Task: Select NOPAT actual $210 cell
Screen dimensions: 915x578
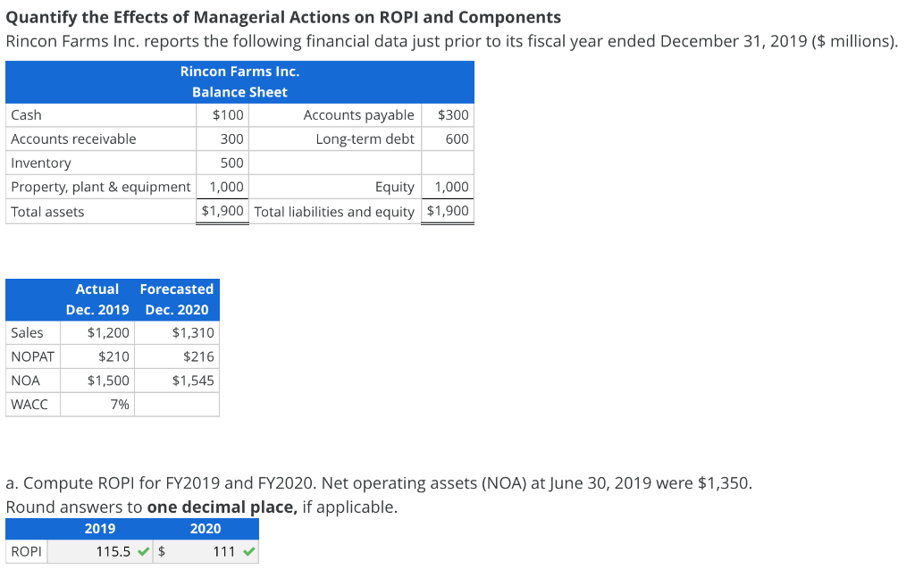Action: [97, 356]
